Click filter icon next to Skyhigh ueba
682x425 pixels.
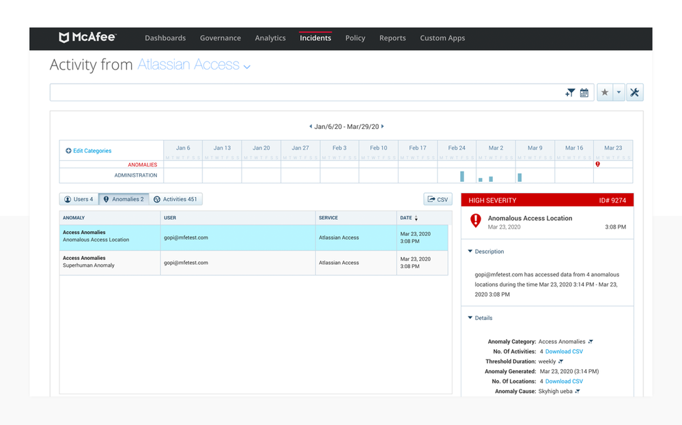(x=578, y=392)
